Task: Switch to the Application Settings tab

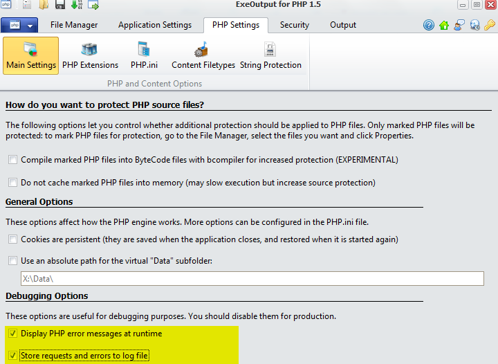Action: [155, 25]
